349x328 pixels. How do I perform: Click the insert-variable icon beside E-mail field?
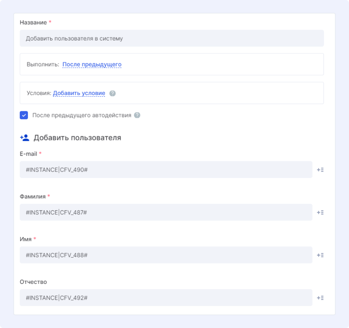pyautogui.click(x=320, y=170)
